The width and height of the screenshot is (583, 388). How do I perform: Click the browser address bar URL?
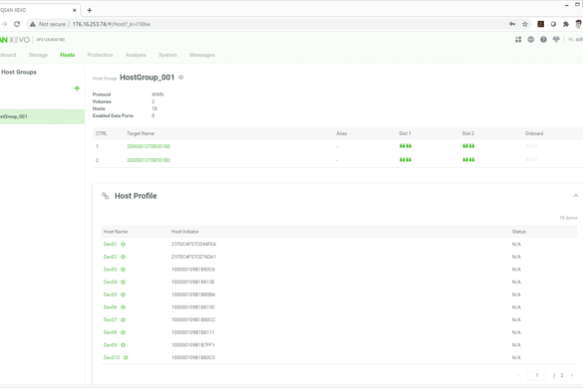click(112, 24)
